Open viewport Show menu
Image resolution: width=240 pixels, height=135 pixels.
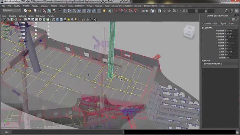tap(31, 16)
